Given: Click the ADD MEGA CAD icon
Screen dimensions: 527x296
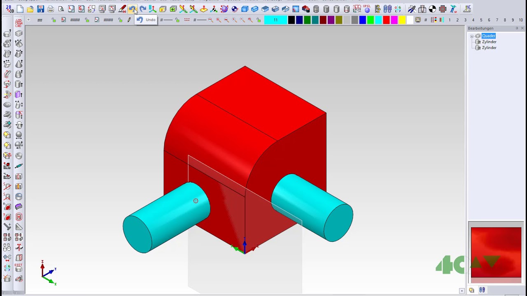Looking at the screenshot, I should point(19,23).
